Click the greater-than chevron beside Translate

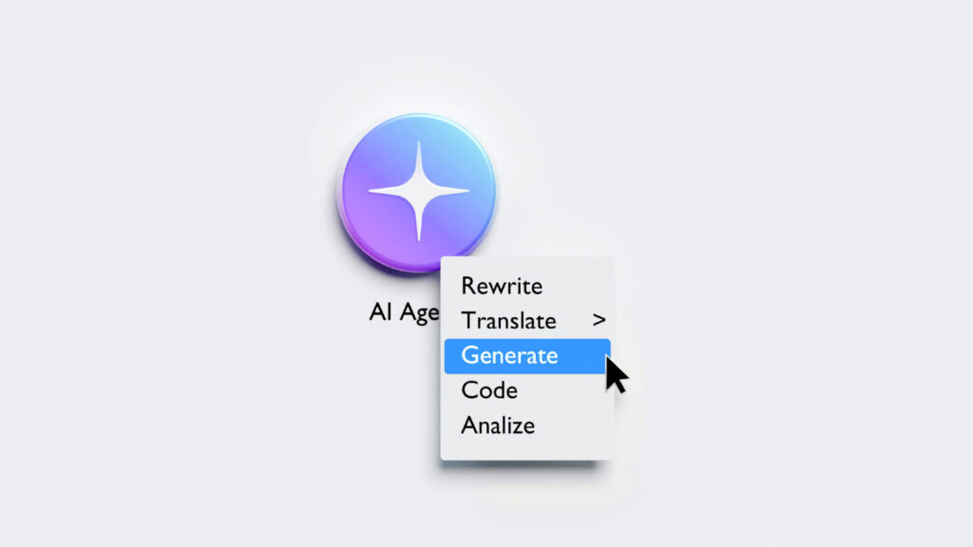coord(599,320)
